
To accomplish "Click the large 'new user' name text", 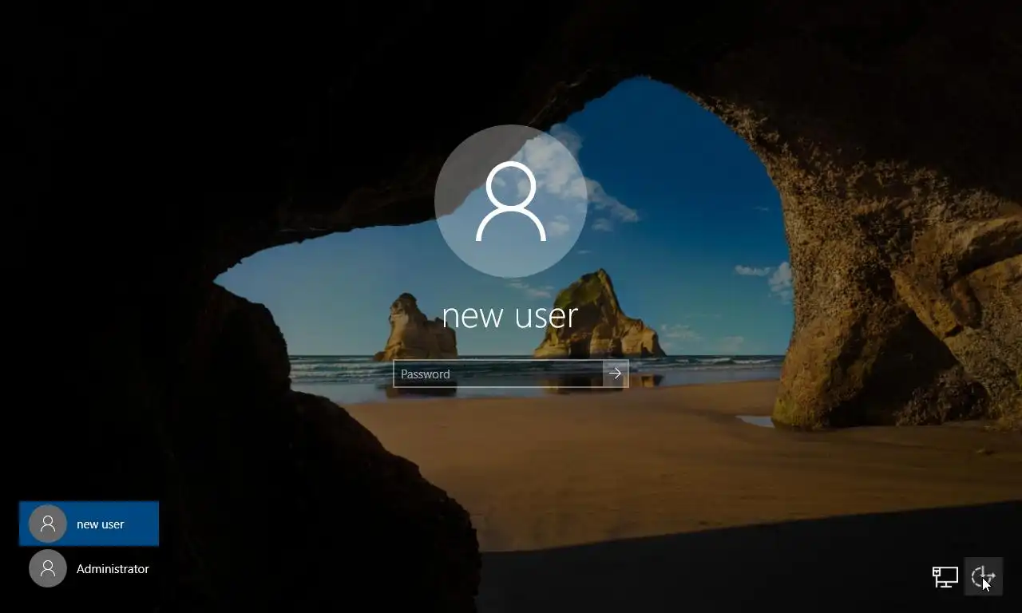I will pos(509,315).
